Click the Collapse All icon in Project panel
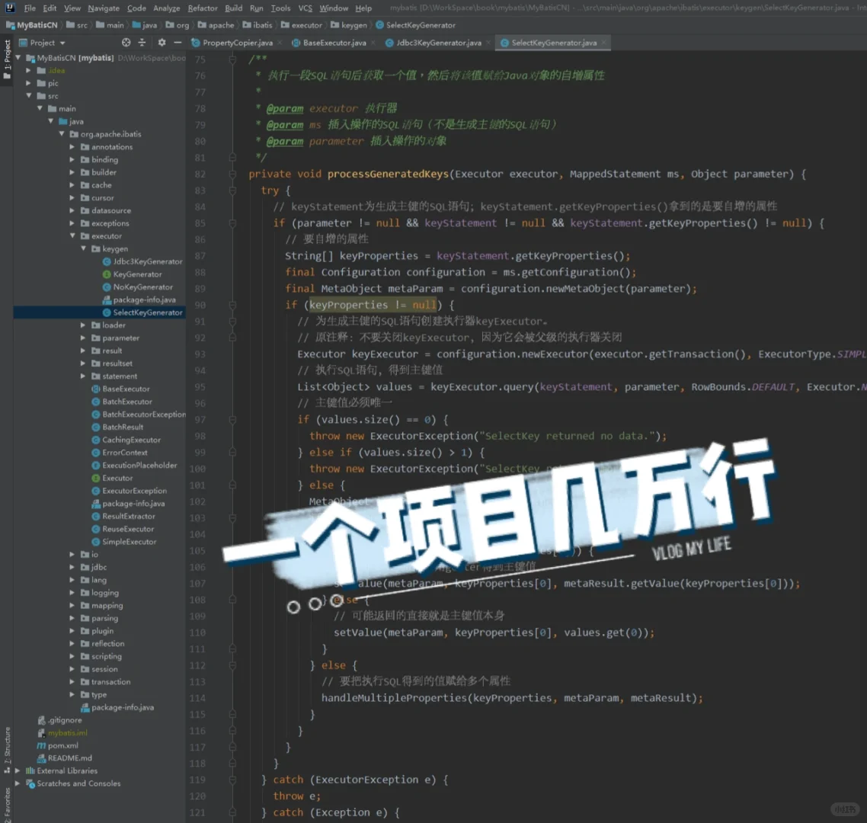867x823 pixels. [x=142, y=43]
